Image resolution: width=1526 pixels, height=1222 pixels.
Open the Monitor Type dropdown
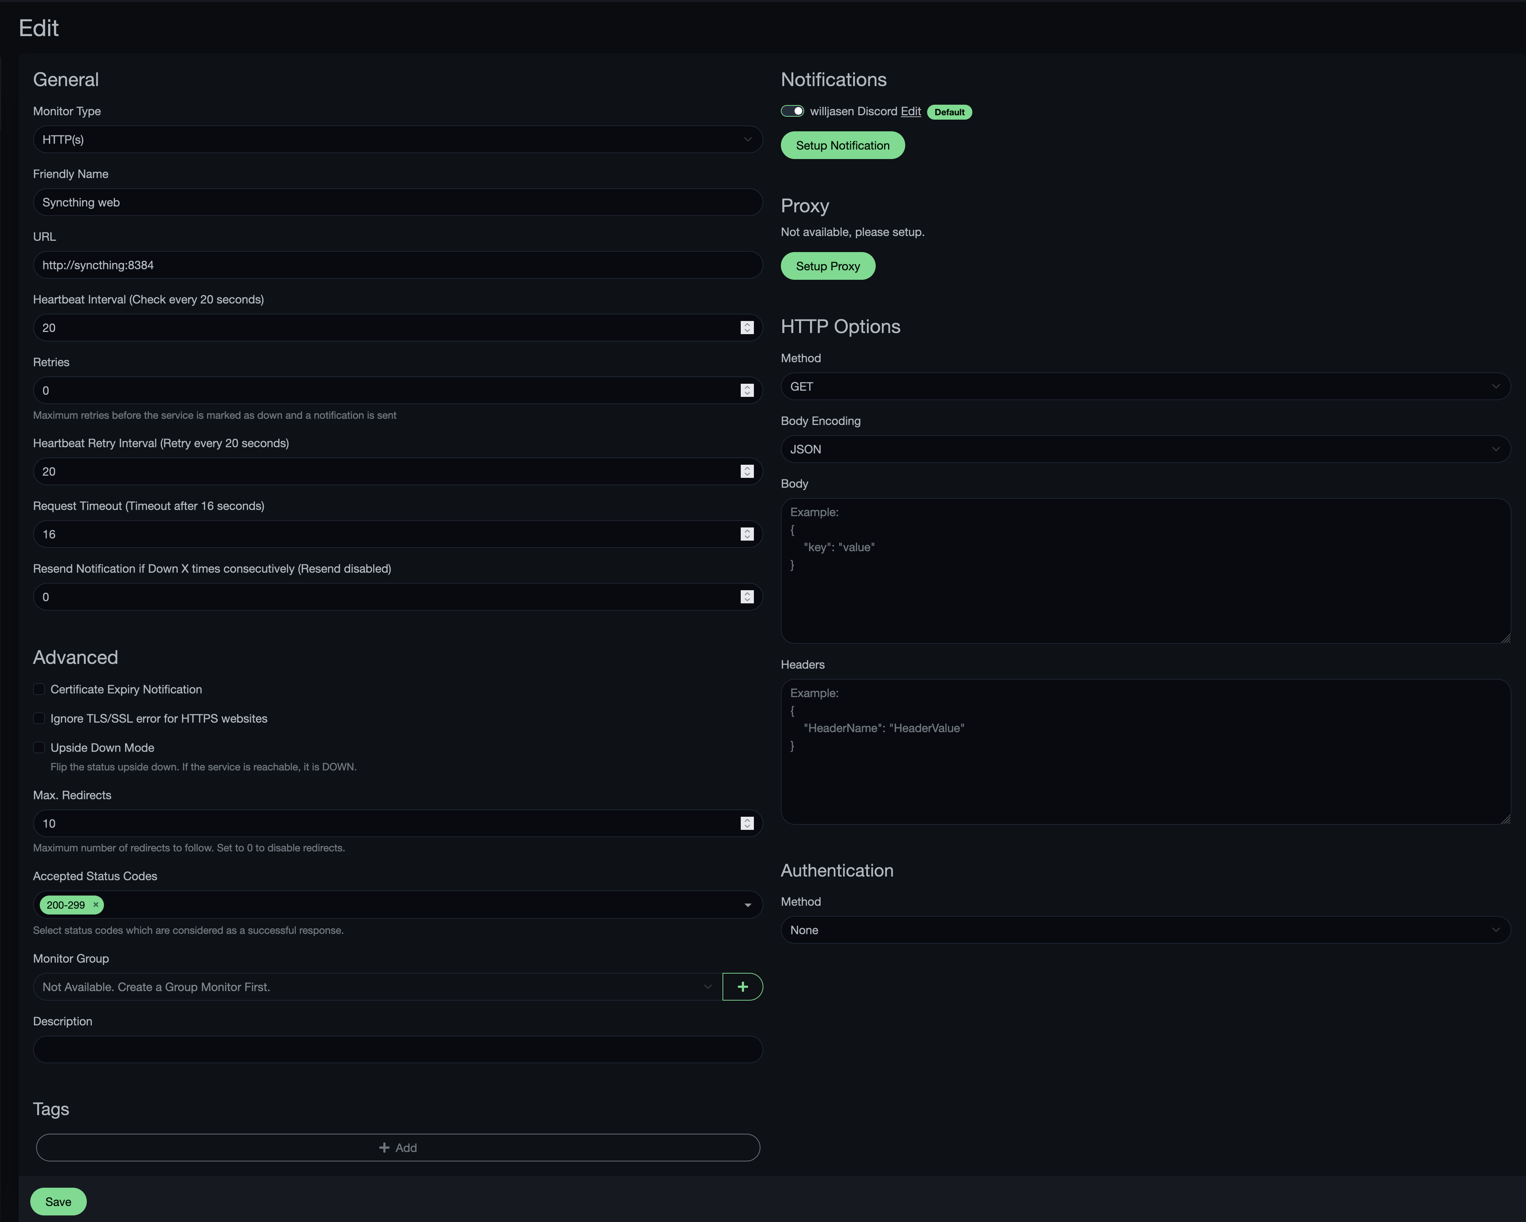[x=397, y=139]
